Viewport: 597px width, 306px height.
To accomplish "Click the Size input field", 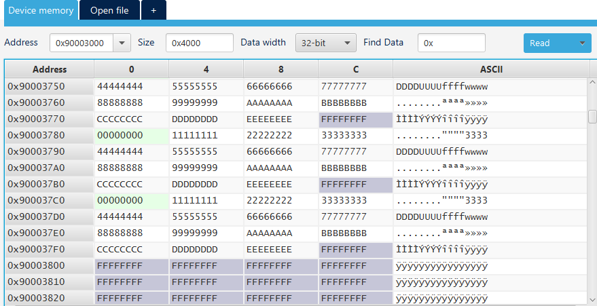I will (x=200, y=43).
